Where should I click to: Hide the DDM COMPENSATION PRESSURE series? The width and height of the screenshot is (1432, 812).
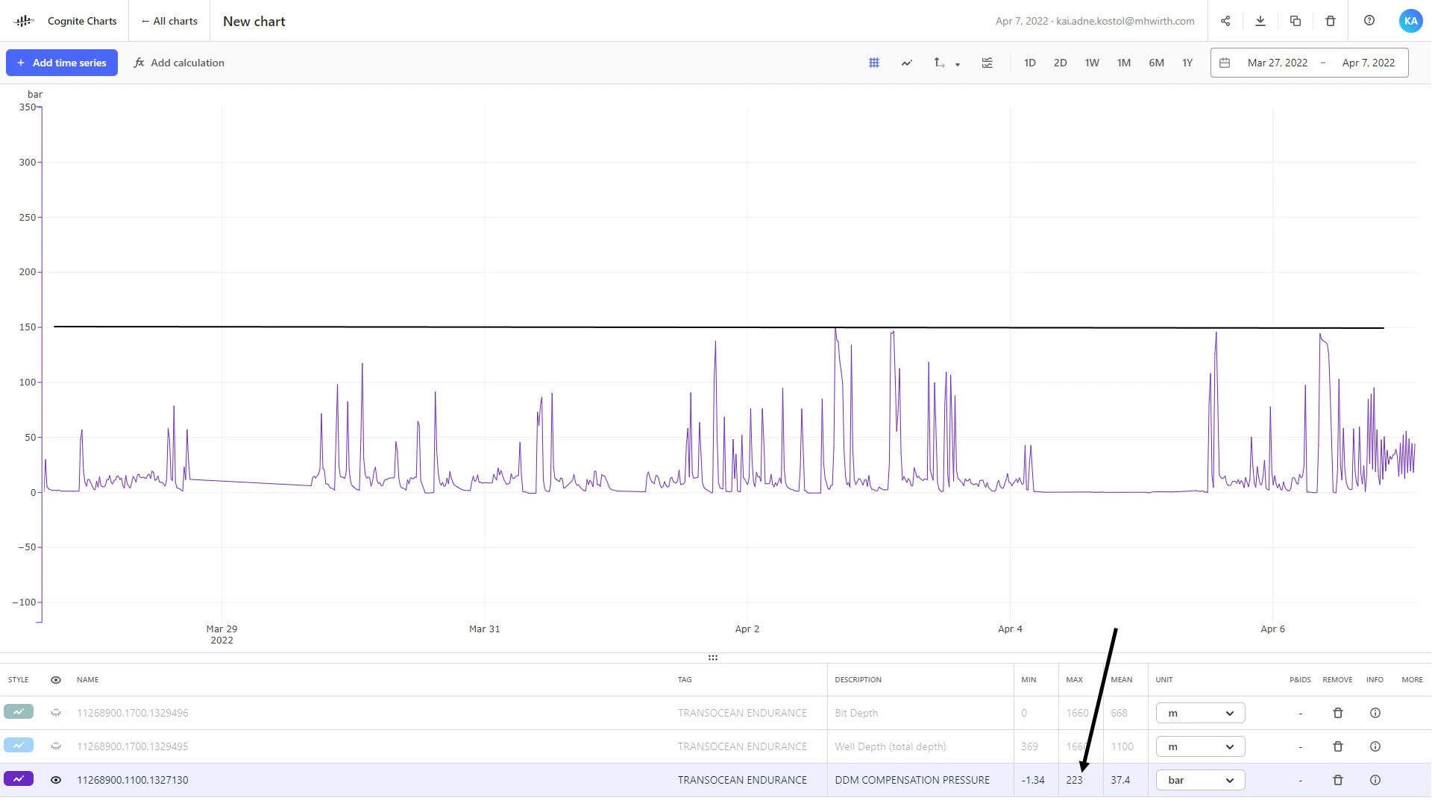(x=56, y=780)
